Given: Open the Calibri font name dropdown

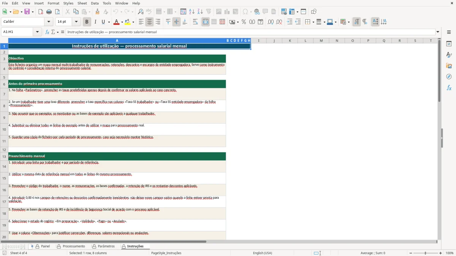Looking at the screenshot, I should point(49,22).
